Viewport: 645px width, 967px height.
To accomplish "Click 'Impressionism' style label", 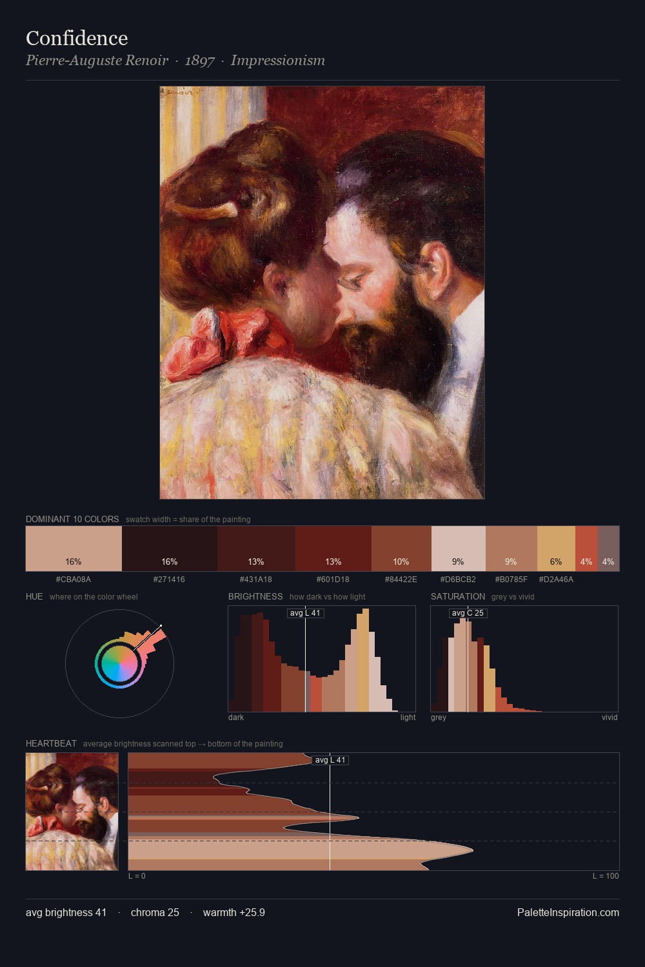I will [278, 60].
